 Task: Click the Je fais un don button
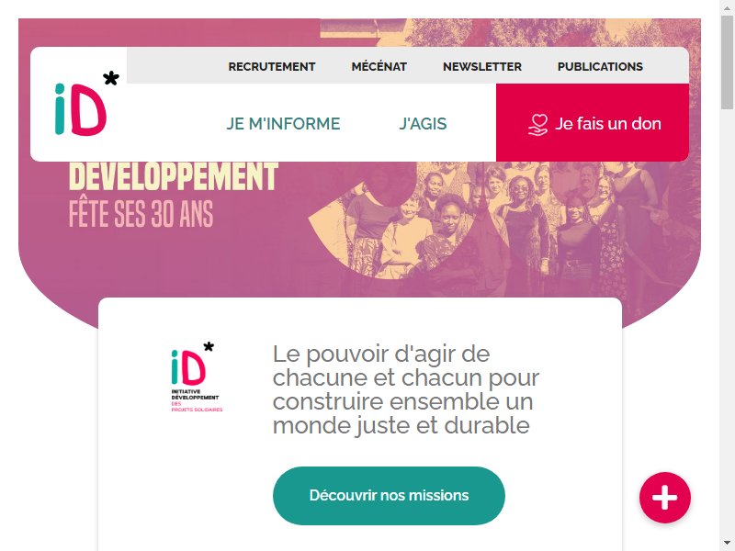point(593,123)
